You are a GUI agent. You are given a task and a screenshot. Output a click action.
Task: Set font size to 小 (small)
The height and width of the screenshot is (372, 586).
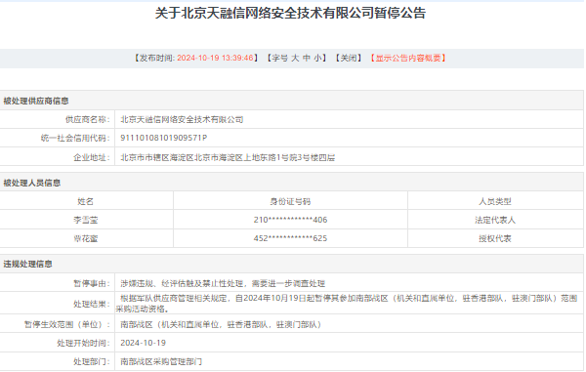(x=317, y=58)
